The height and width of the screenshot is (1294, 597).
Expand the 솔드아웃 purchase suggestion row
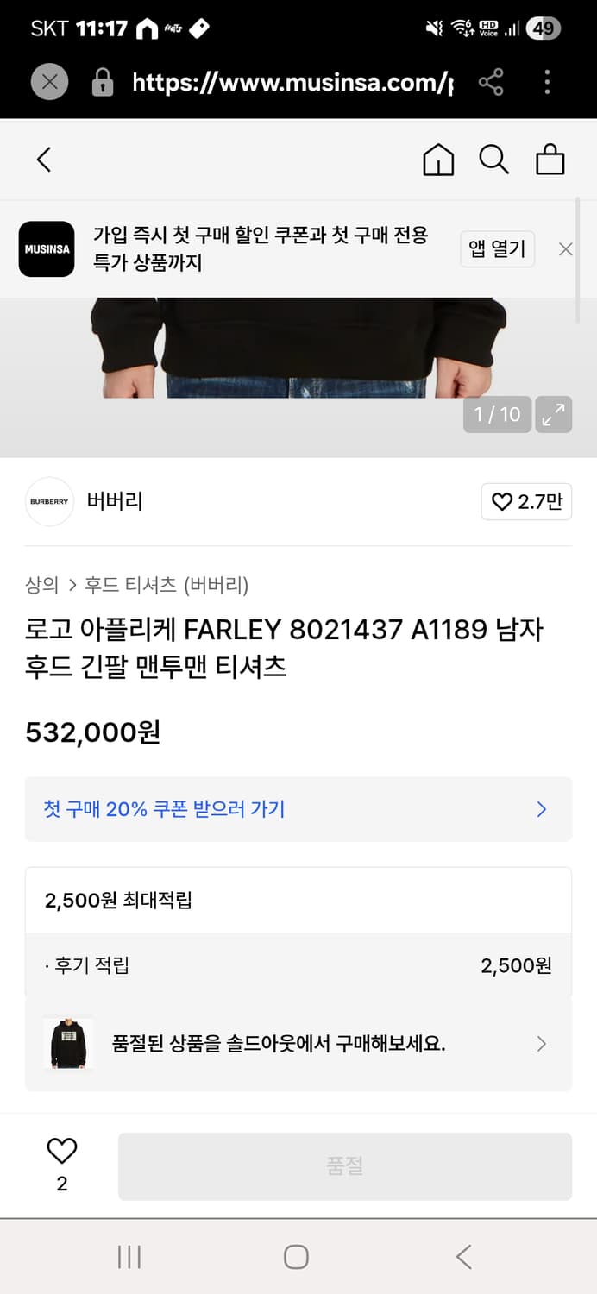(542, 1044)
